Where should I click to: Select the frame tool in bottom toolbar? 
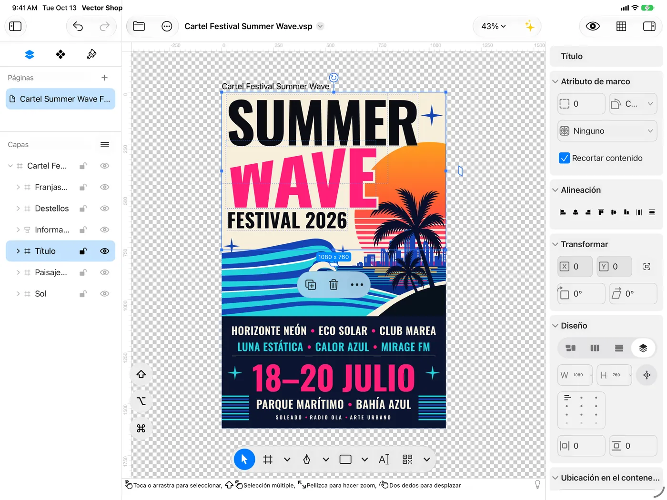pyautogui.click(x=268, y=460)
